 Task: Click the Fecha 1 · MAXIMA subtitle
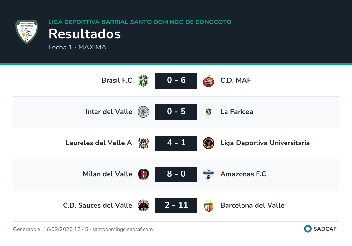point(77,47)
